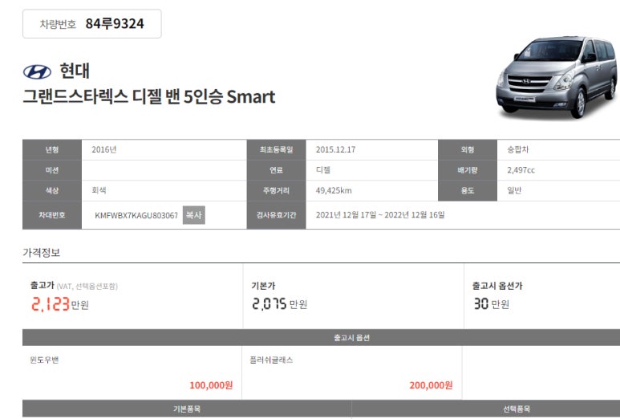This screenshot has height=419, width=620.
Task: Click the 용도 header cell
Action: [468, 191]
